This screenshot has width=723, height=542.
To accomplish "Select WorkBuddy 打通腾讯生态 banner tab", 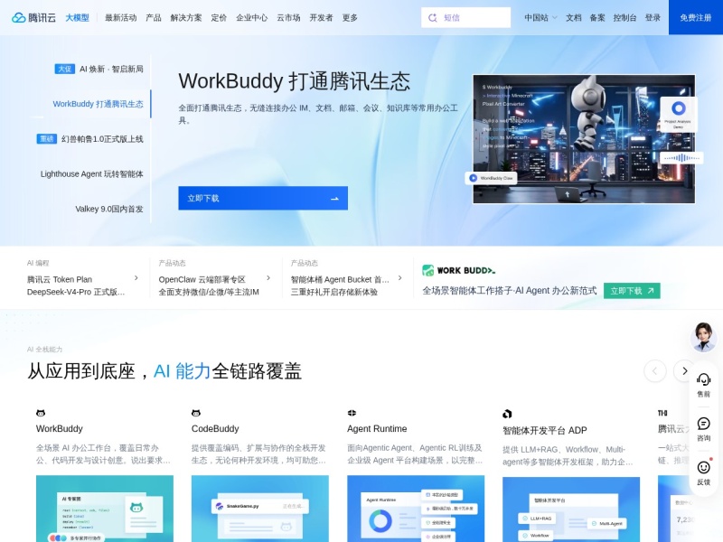I will coord(98,104).
